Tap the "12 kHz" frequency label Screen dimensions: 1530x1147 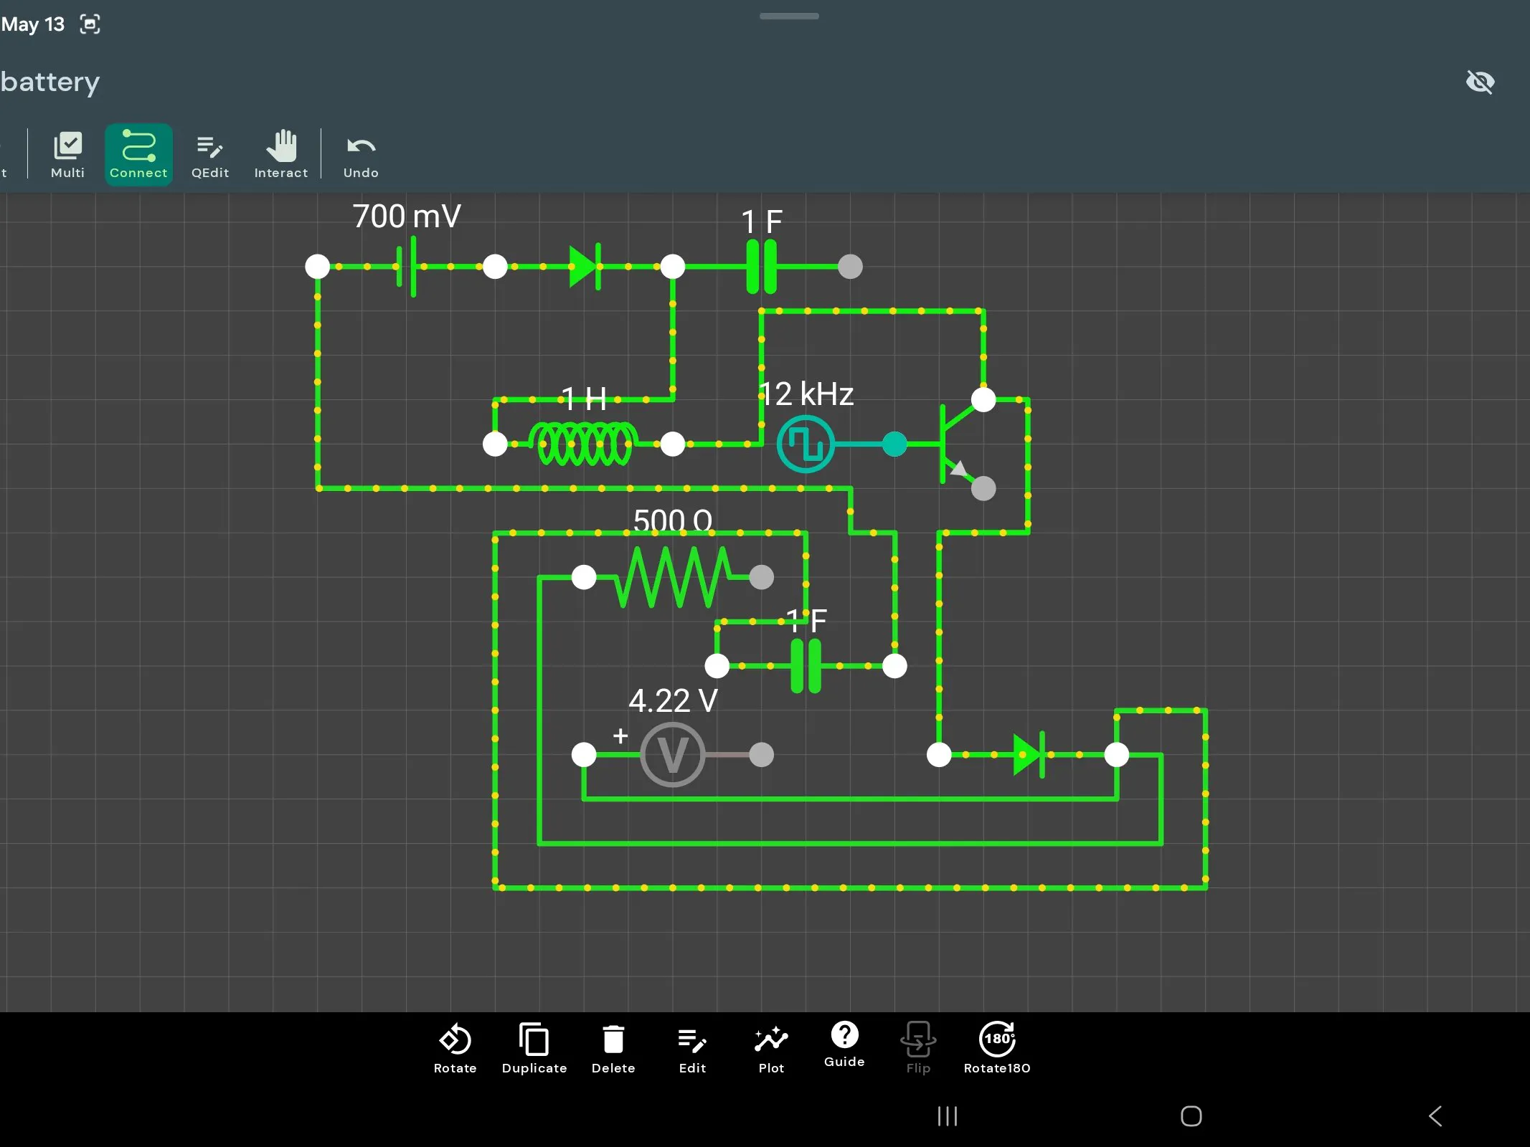pyautogui.click(x=806, y=394)
